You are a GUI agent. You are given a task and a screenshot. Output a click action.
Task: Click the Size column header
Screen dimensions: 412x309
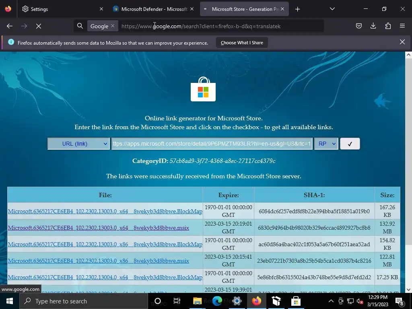coord(387,195)
